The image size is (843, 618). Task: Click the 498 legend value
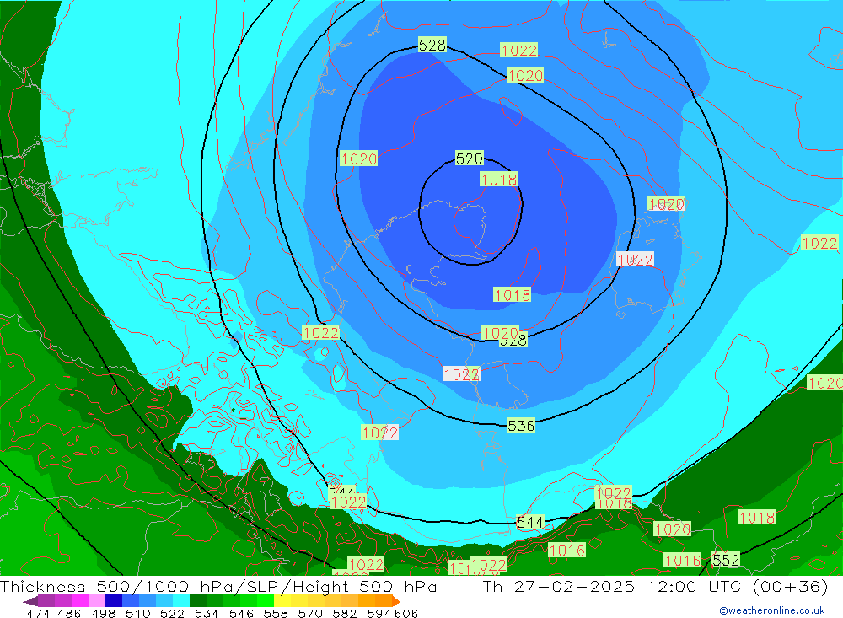[x=104, y=613]
